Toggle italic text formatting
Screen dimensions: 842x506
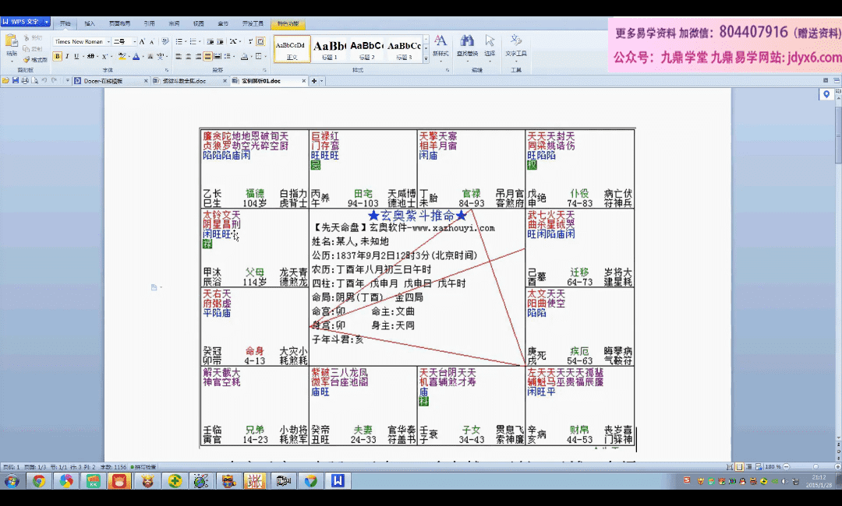pyautogui.click(x=67, y=56)
